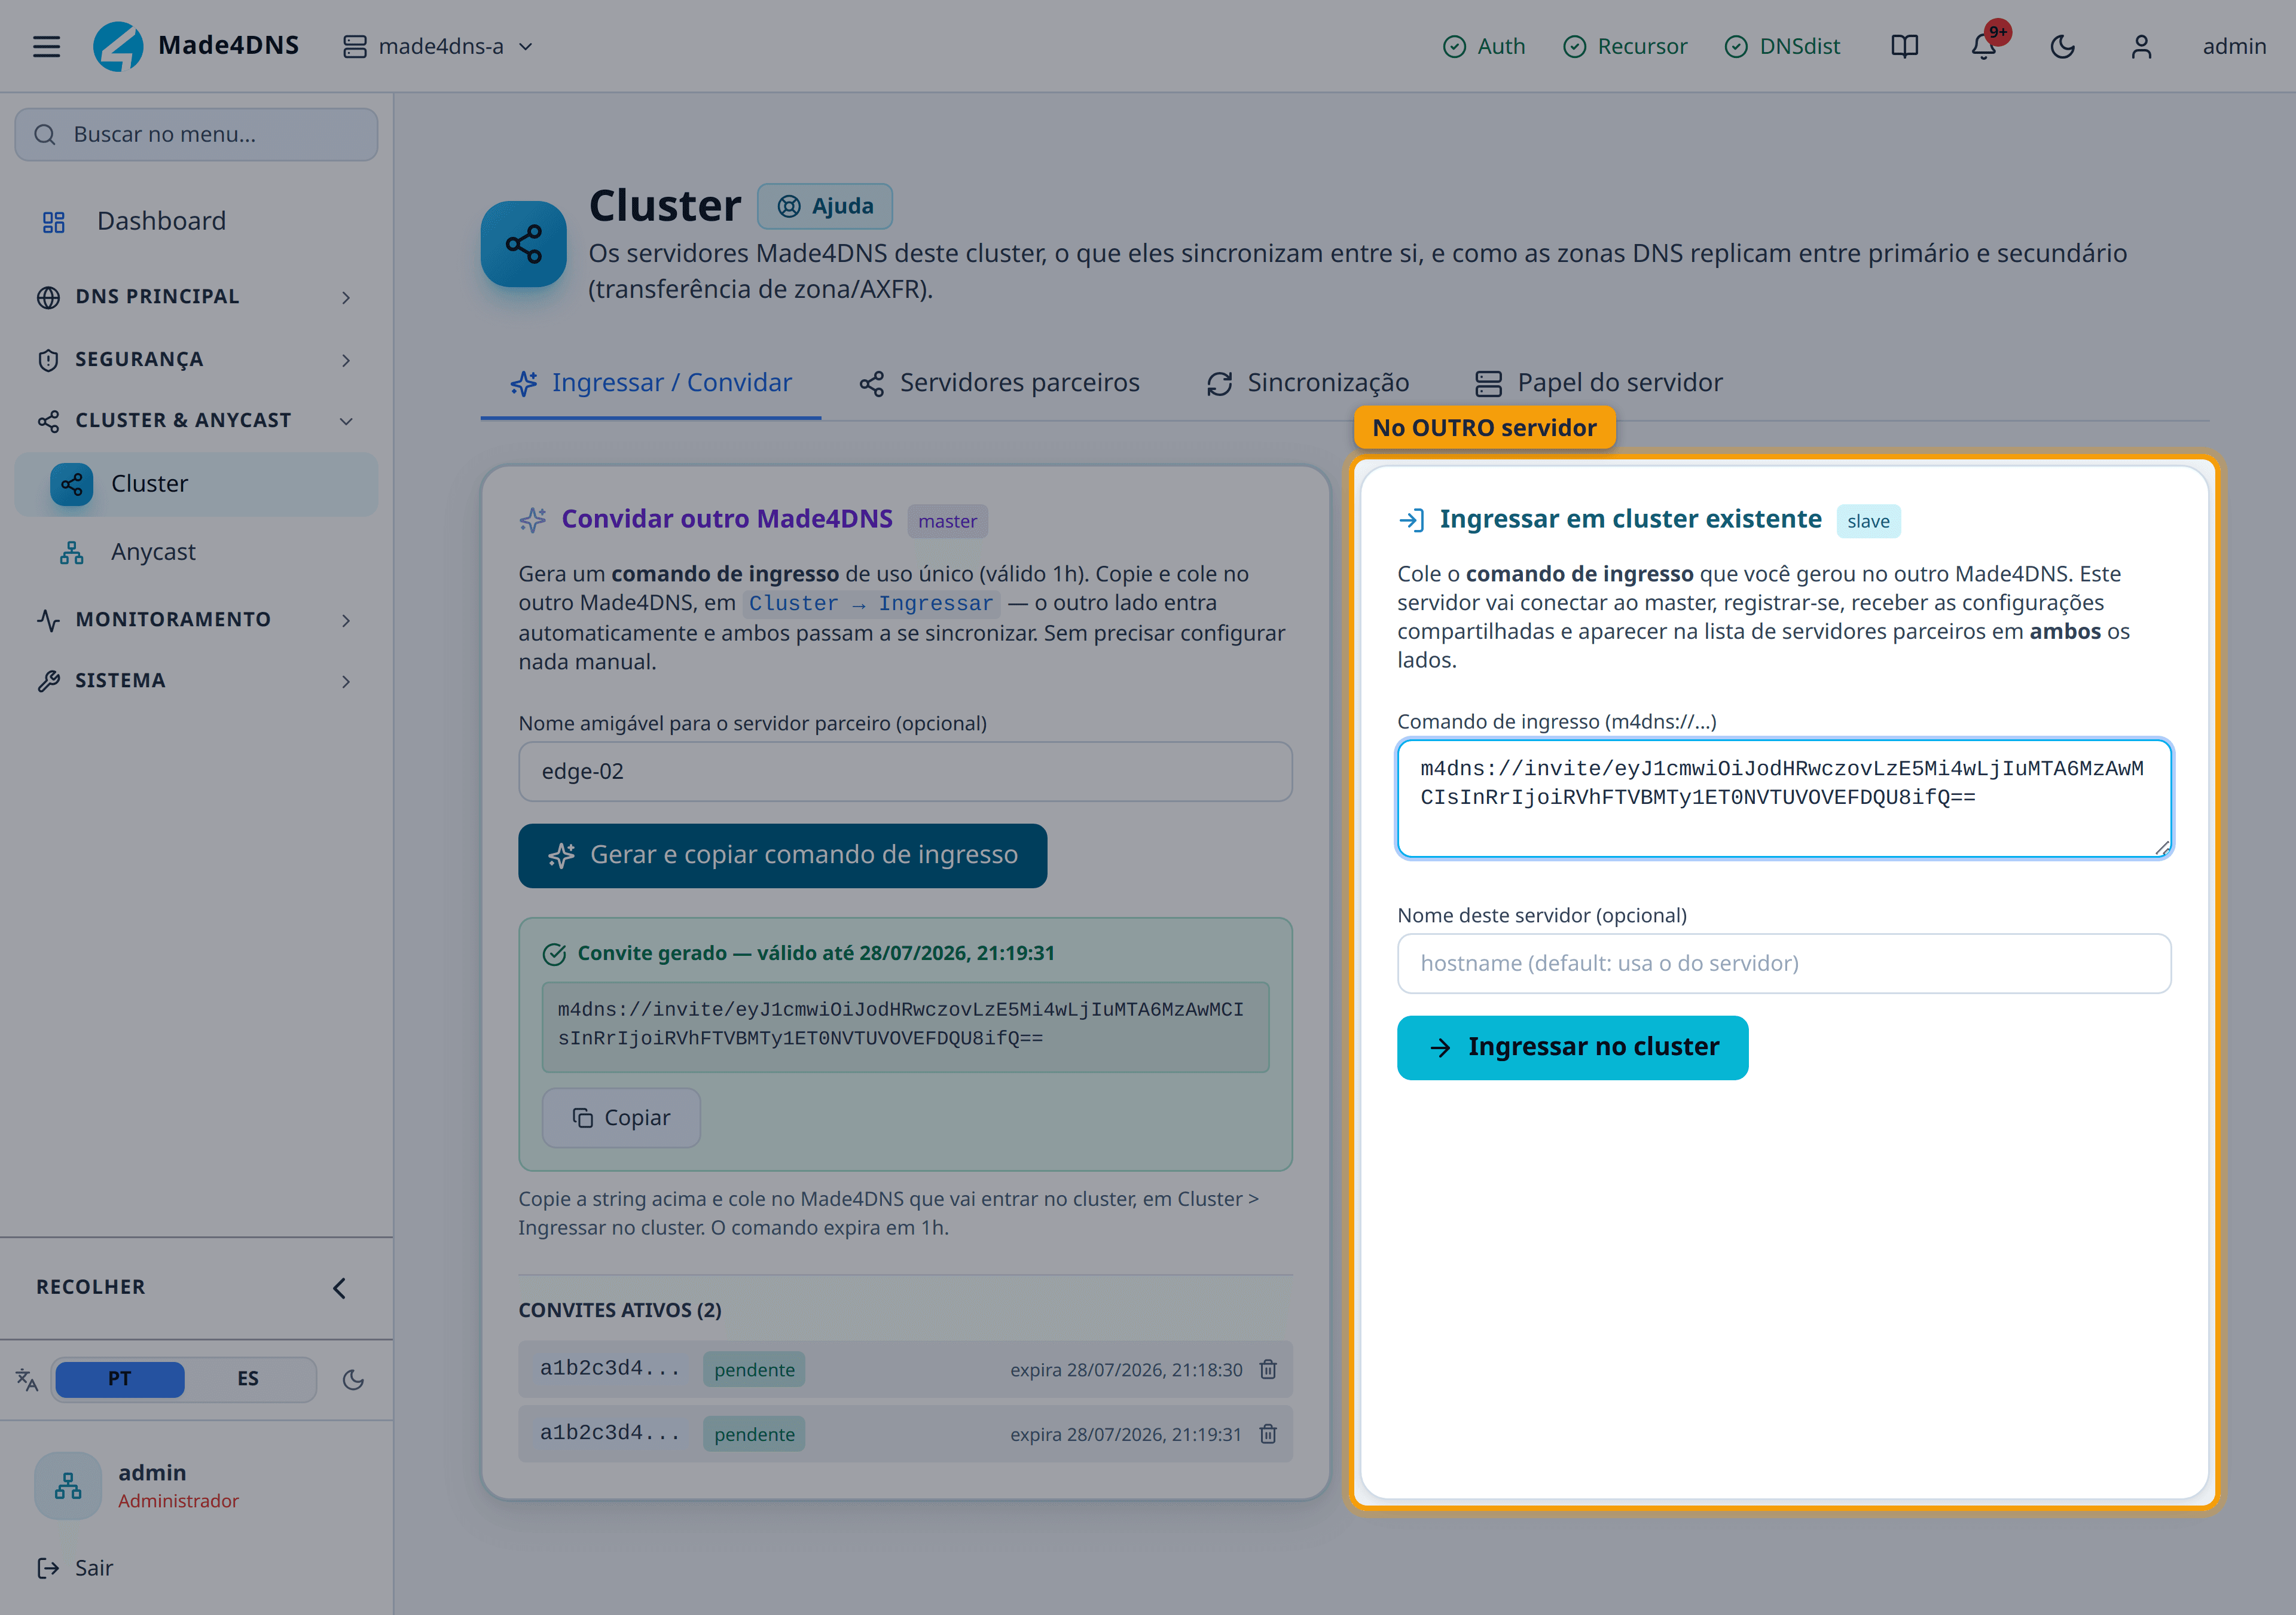Collapse the CLUSTER & ANYCAST section
This screenshot has height=1615, width=2296.
[x=196, y=421]
